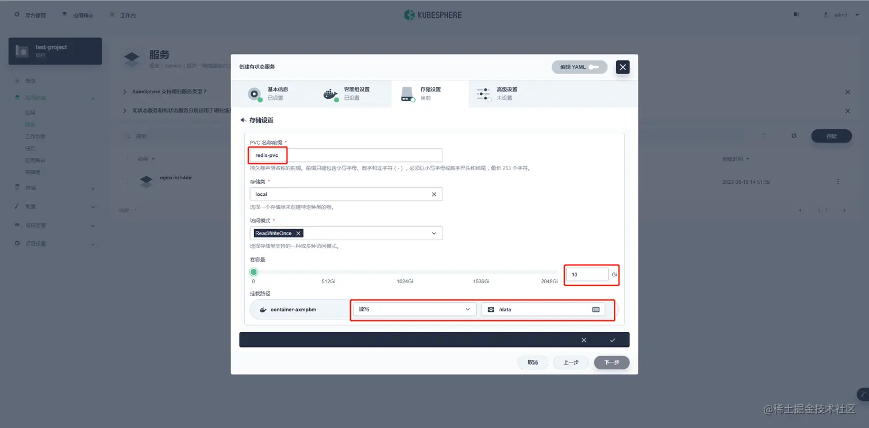Image resolution: width=869 pixels, height=428 pixels.
Task: Open 任务 in the sidebar
Action: click(x=30, y=148)
